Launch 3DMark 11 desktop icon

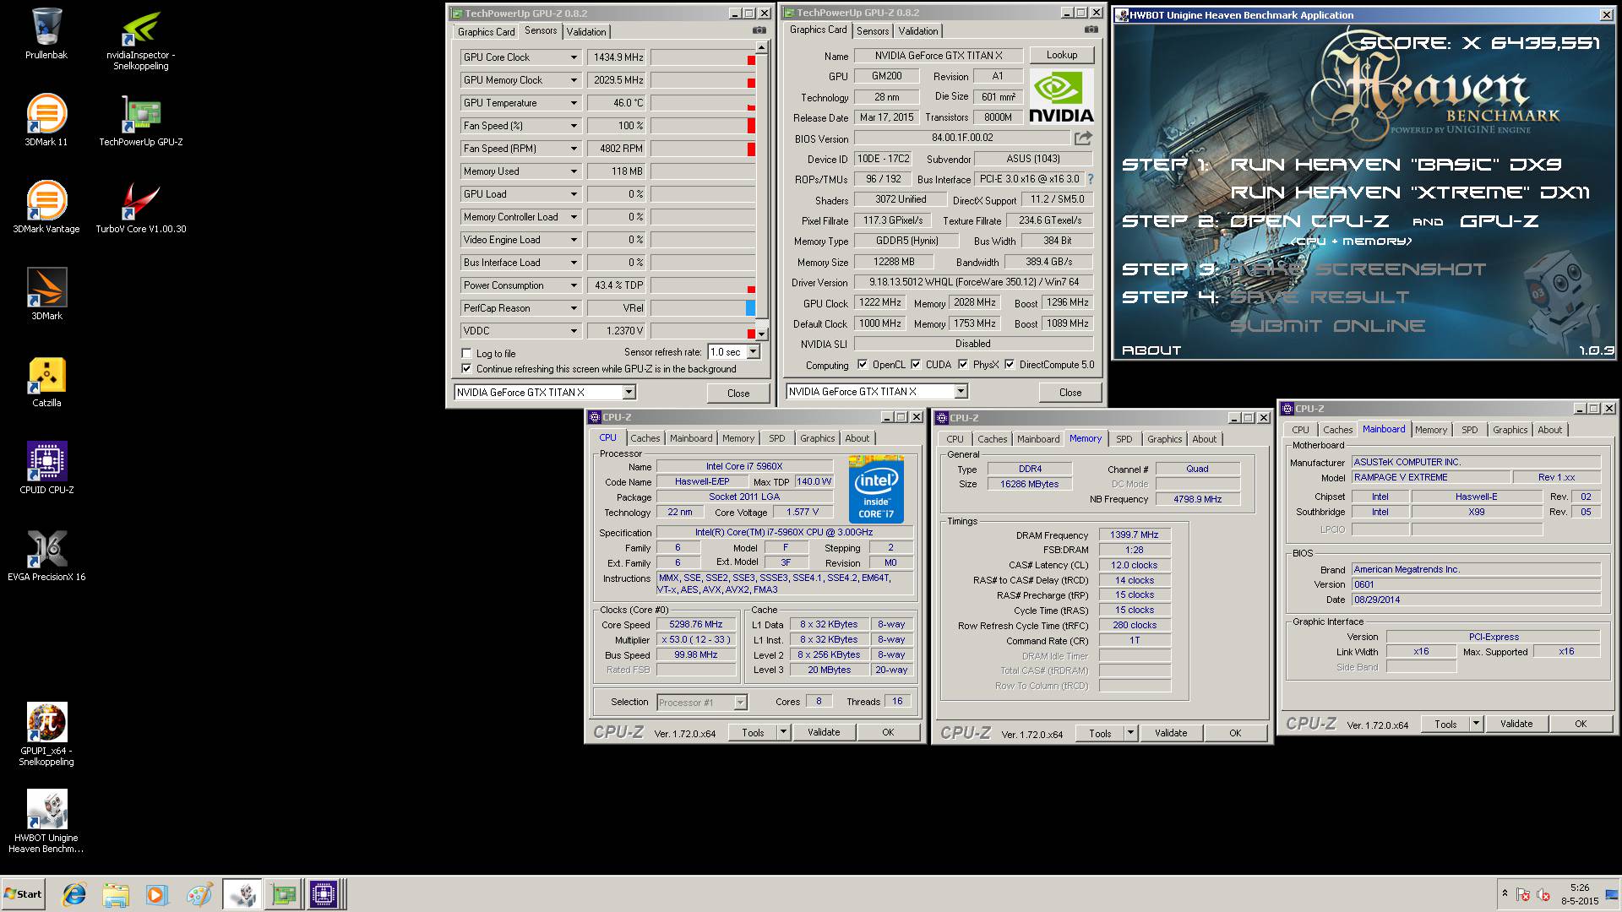pos(46,121)
